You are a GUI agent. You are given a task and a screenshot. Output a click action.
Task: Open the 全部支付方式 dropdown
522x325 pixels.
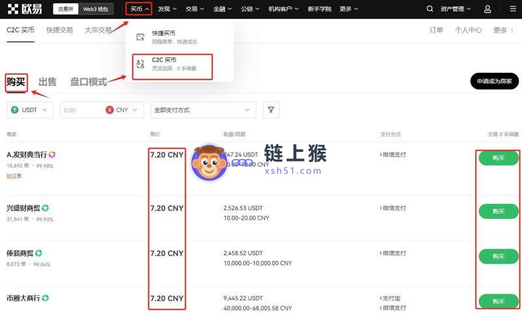click(x=204, y=110)
